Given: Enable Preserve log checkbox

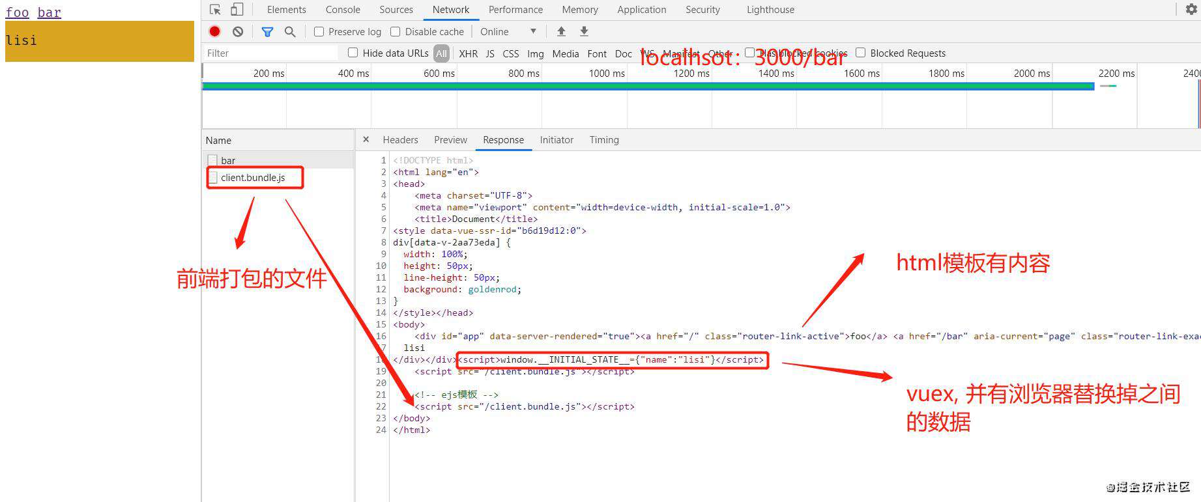Looking at the screenshot, I should [319, 31].
